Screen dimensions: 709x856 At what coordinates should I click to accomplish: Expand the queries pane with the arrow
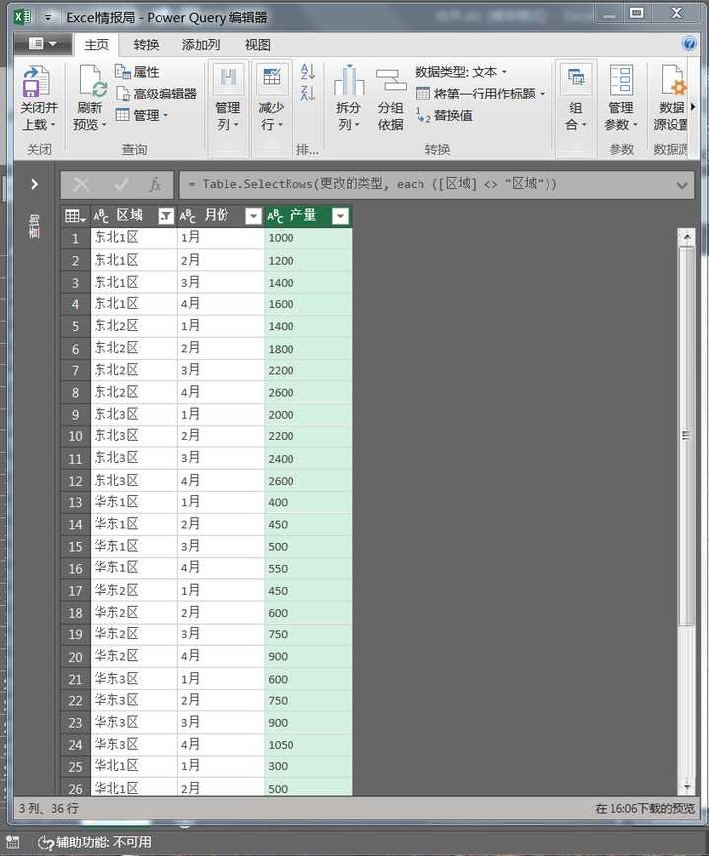coord(34,184)
